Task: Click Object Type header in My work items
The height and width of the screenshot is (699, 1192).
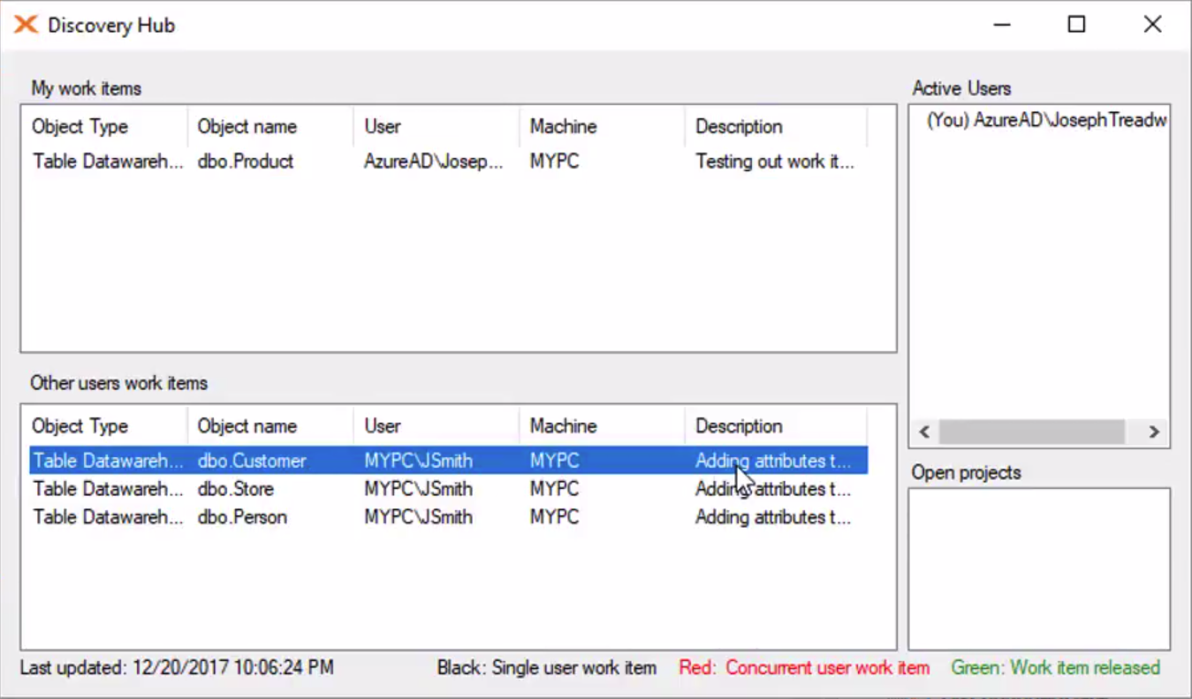Action: 104,126
